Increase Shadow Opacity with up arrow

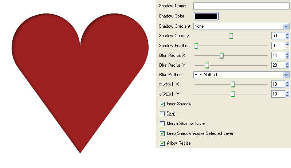(287, 34)
